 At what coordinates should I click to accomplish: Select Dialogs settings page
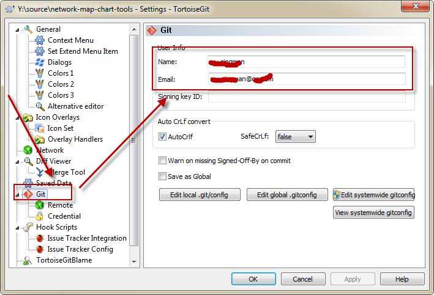(59, 62)
